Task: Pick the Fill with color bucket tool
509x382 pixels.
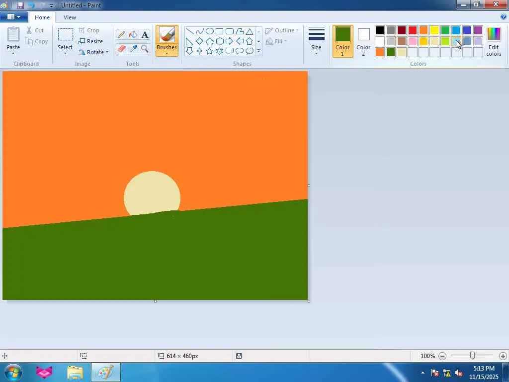Action: [133, 35]
